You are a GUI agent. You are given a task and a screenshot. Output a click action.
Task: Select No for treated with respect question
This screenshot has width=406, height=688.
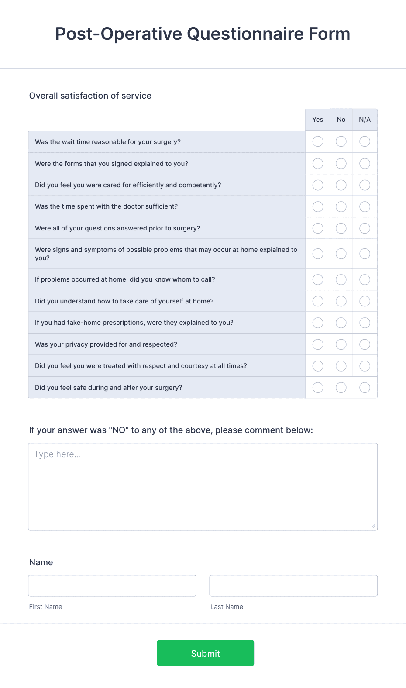[341, 366]
